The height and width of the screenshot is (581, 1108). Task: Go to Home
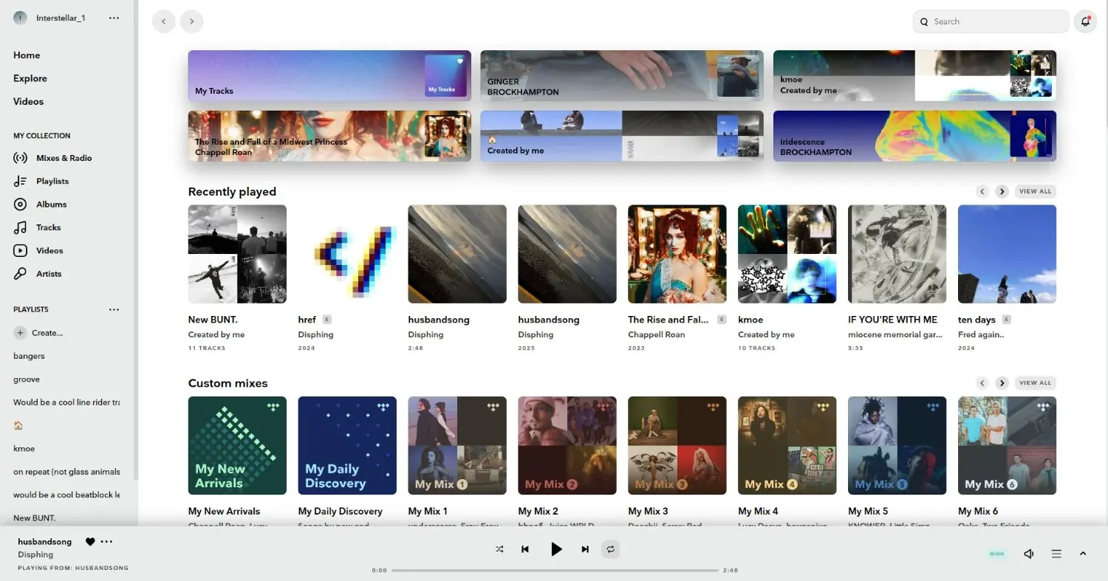click(27, 55)
